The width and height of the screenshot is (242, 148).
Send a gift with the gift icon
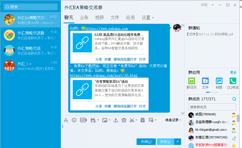pyautogui.click(x=124, y=120)
